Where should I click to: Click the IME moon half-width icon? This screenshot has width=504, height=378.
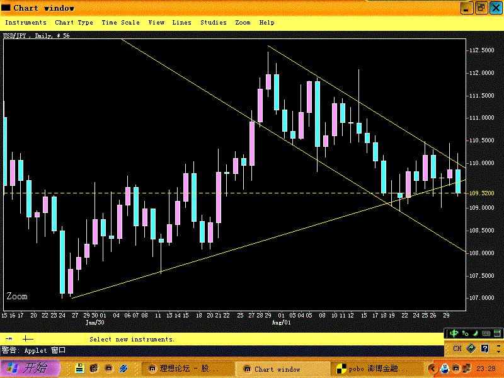(x=476, y=333)
